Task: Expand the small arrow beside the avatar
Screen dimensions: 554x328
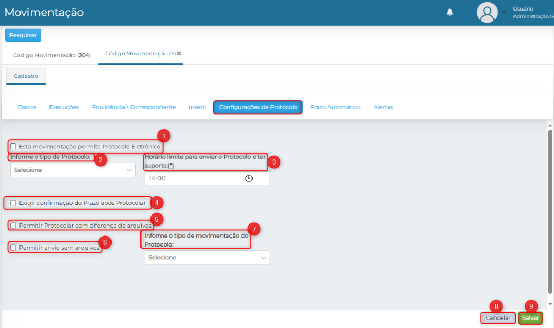Action: pos(503,12)
